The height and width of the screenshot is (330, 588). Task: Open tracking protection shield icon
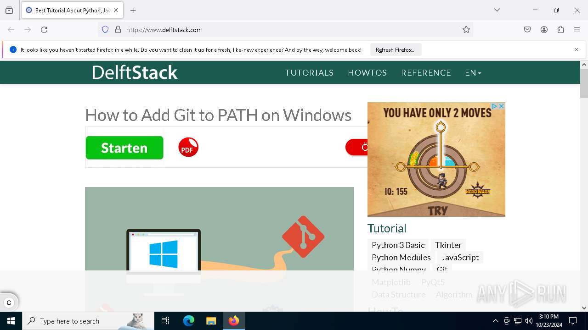click(105, 30)
